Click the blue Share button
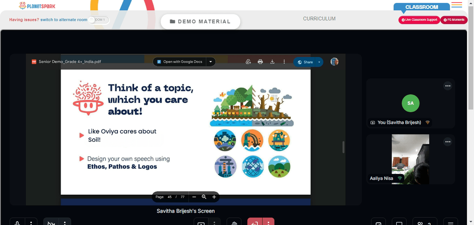Viewport: 474px width, 225px height. 305,62
